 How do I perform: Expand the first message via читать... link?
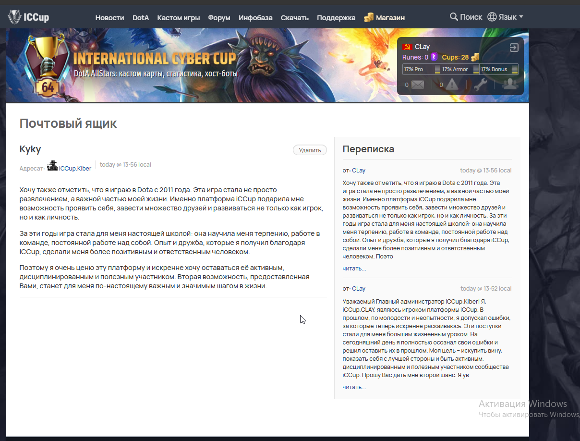tap(354, 268)
